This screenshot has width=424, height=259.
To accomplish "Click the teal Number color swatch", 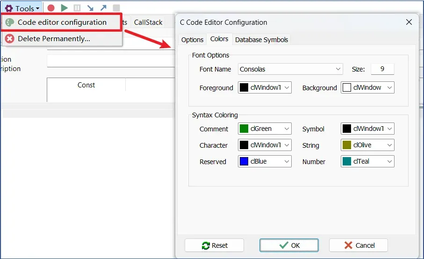I will (347, 161).
